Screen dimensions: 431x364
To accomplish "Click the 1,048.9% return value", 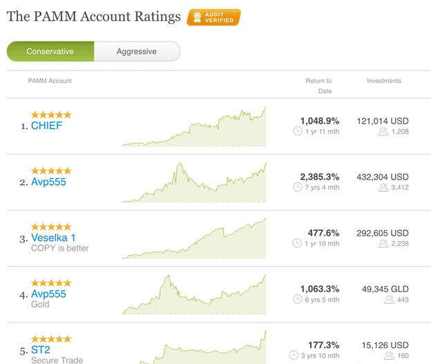I will [x=320, y=121].
